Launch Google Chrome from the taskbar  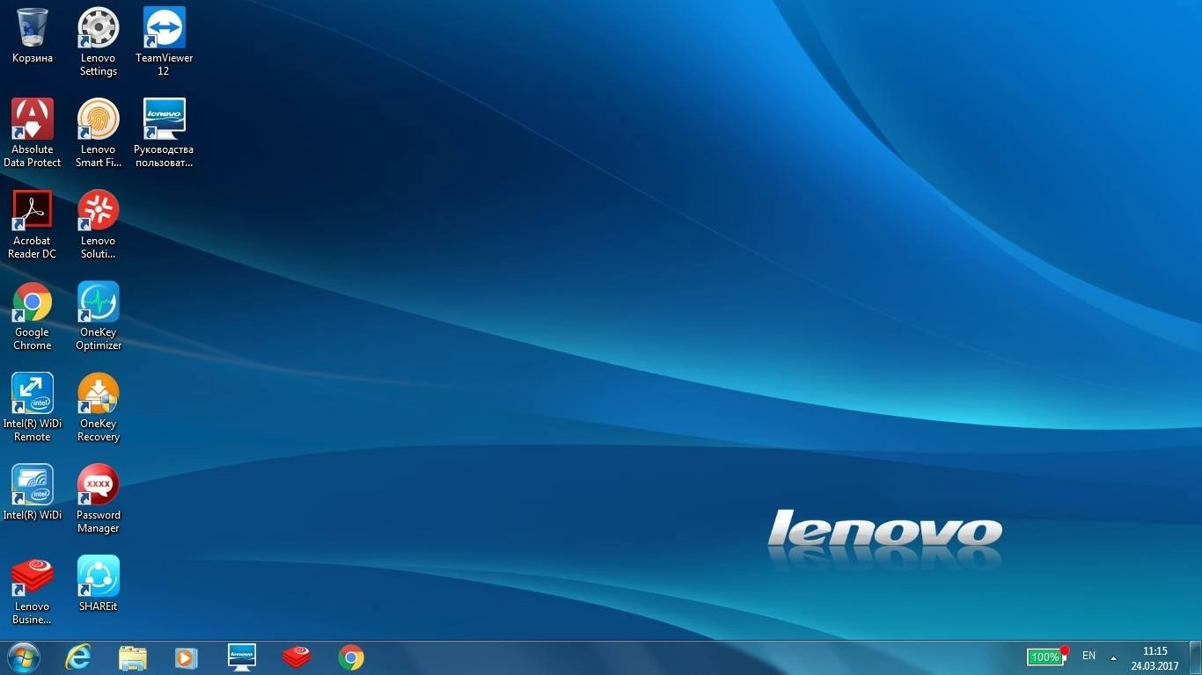click(351, 657)
